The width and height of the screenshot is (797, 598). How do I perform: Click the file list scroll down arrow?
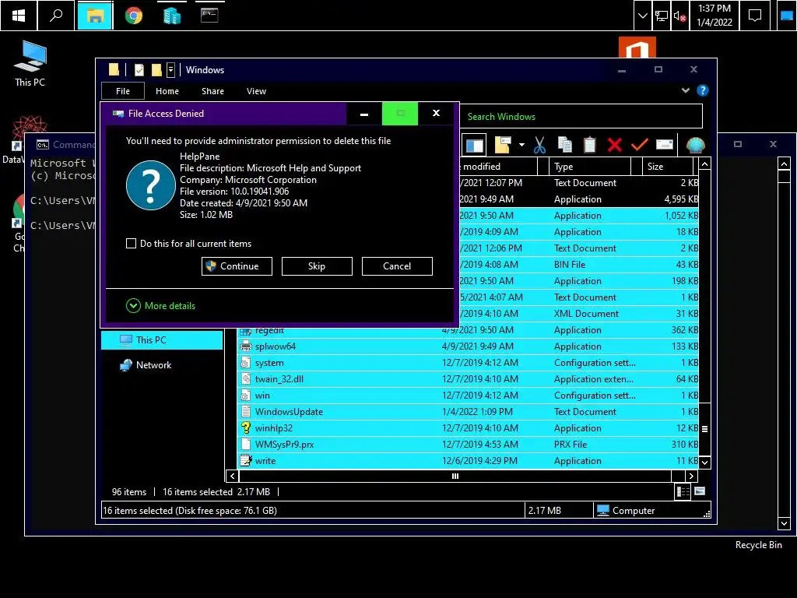704,463
